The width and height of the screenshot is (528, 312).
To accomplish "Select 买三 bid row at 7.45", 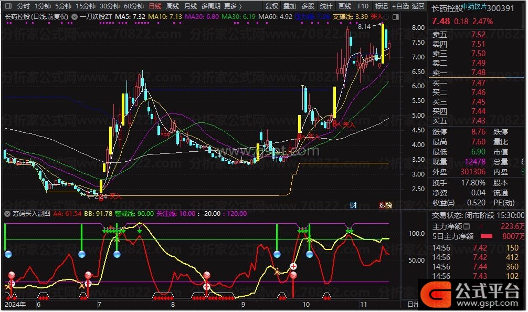I will tap(477, 102).
